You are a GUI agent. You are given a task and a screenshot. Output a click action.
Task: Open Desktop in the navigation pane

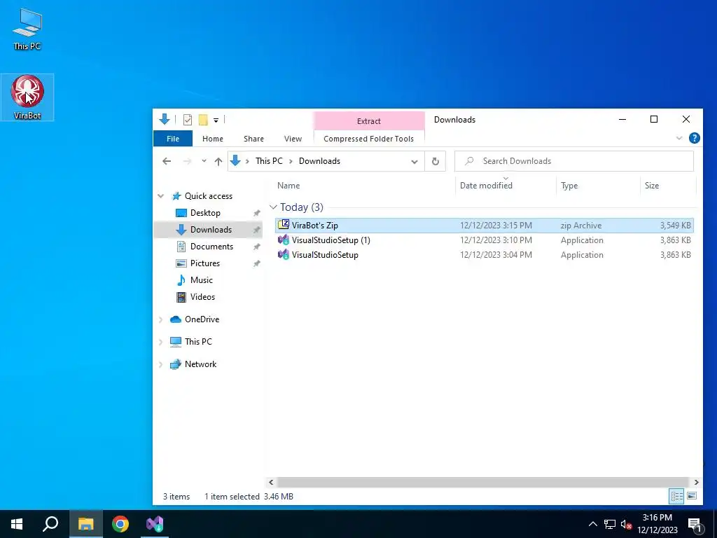pyautogui.click(x=205, y=213)
